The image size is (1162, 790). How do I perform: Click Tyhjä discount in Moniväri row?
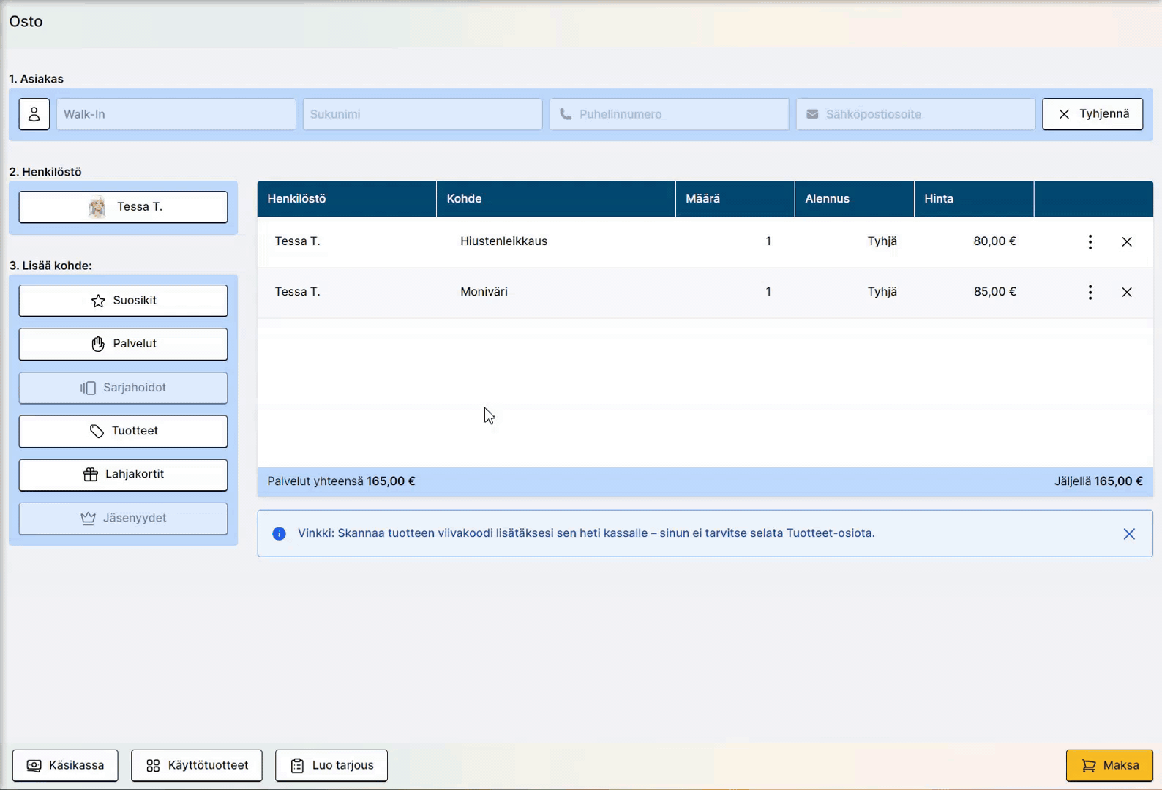tap(882, 292)
